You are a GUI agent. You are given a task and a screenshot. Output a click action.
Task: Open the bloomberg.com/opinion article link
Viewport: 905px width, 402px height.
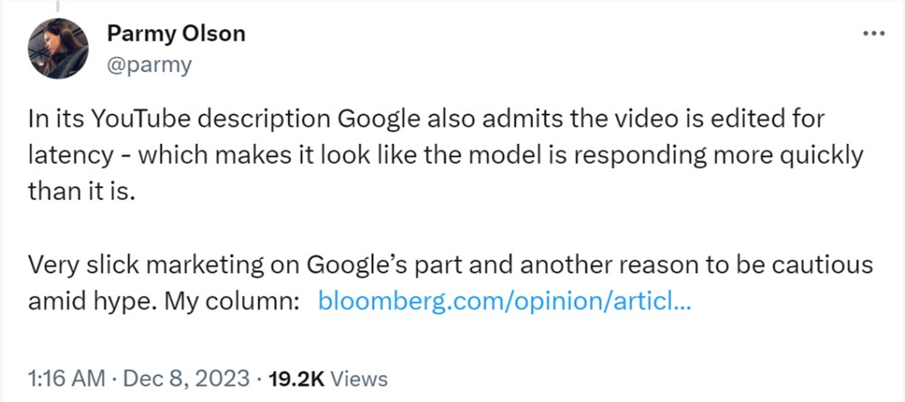[505, 301]
